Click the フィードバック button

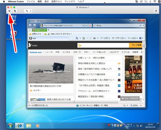coord(130,98)
